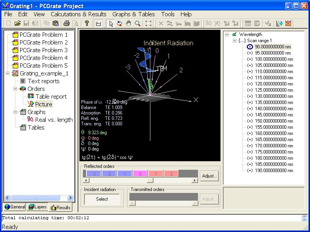Click the yellow question mark Help icon
The width and height of the screenshot is (310, 232).
point(87,24)
